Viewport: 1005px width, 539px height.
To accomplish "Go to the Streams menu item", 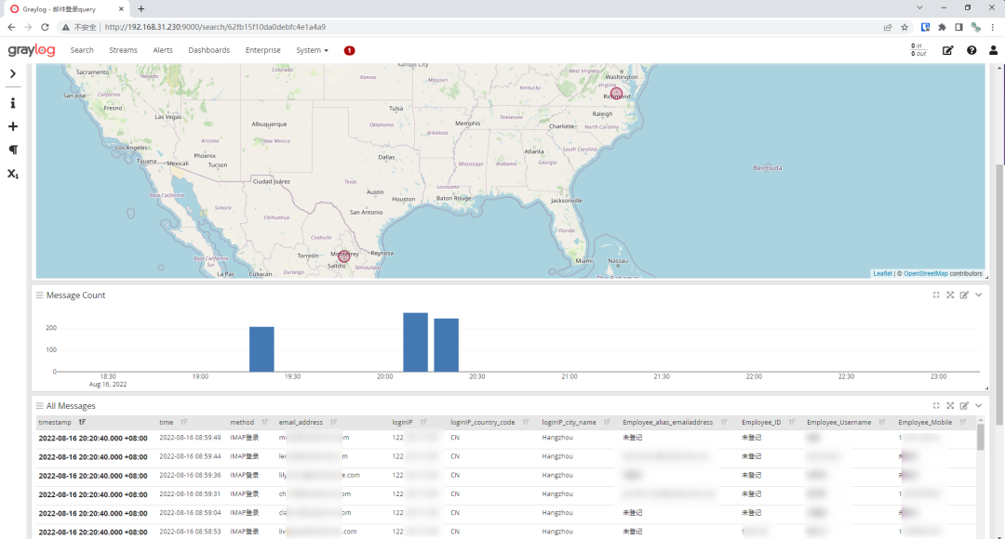I will pyautogui.click(x=123, y=50).
